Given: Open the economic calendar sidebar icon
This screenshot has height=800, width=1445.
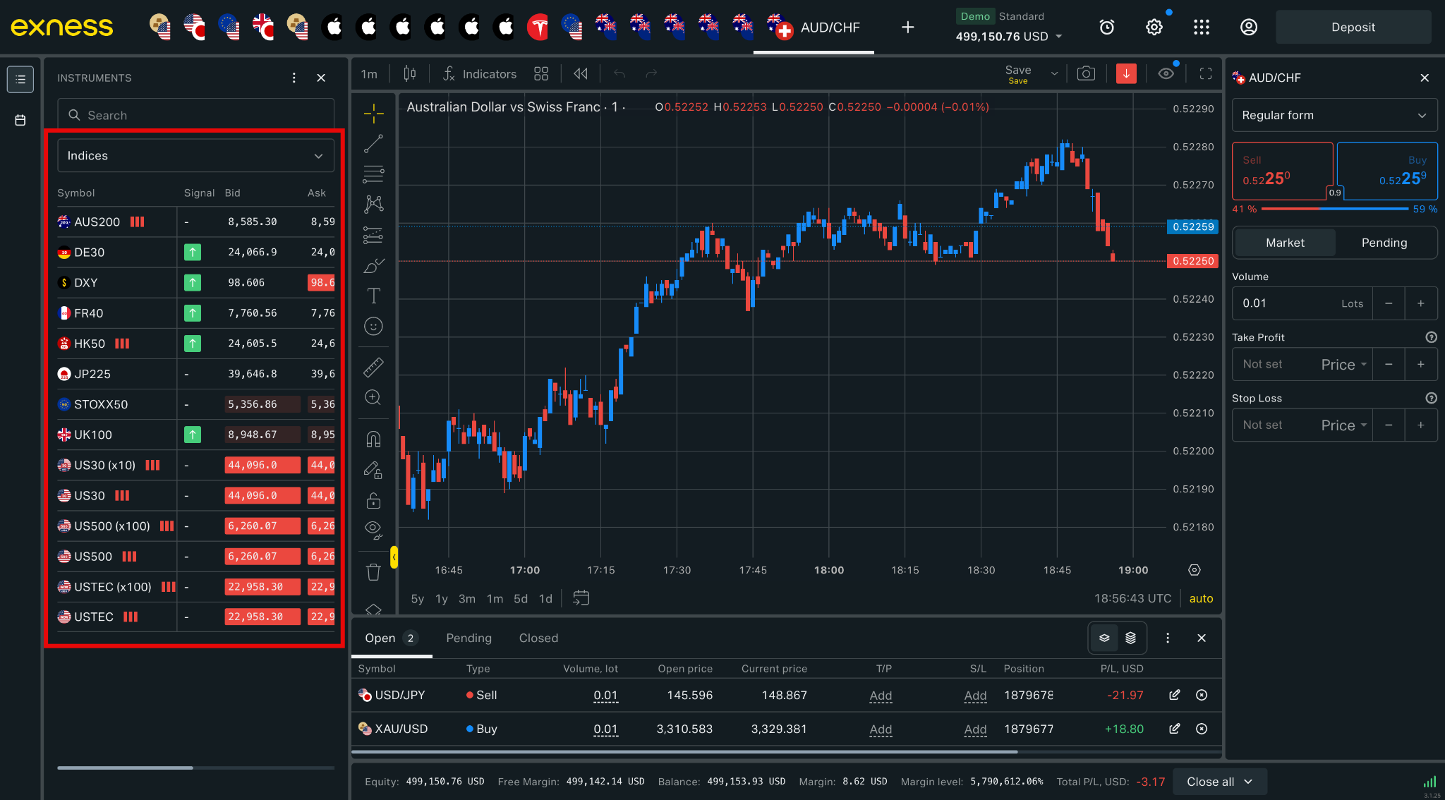Looking at the screenshot, I should click(20, 120).
